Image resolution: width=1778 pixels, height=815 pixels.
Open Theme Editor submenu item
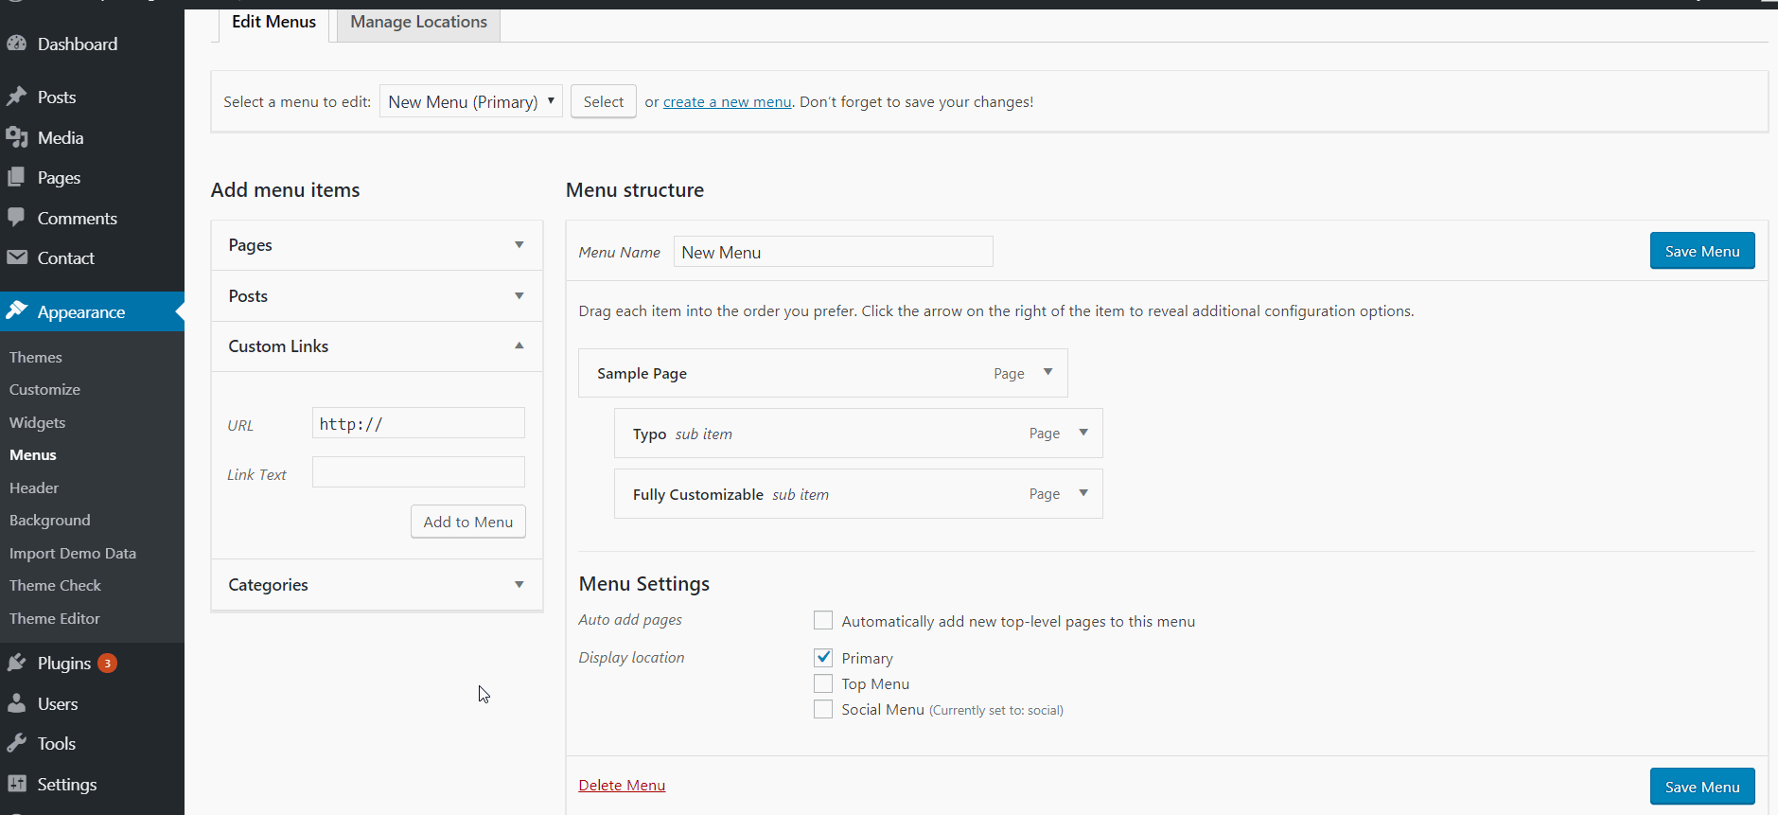click(55, 618)
